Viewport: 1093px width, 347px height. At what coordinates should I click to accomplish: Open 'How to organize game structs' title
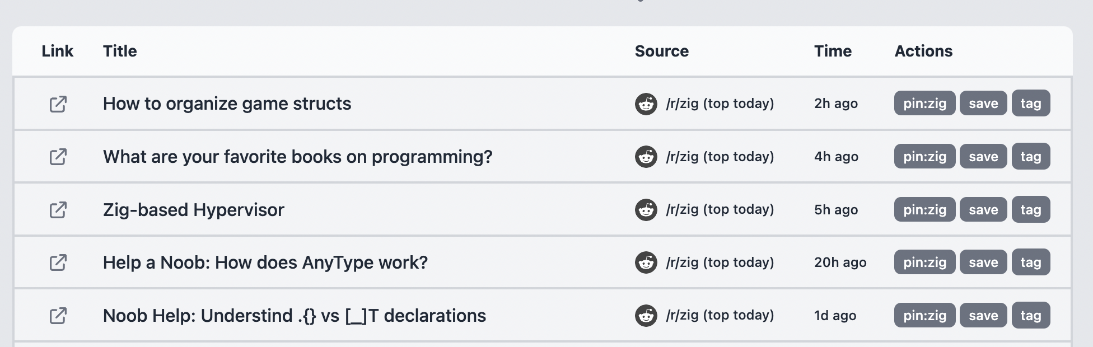(227, 104)
